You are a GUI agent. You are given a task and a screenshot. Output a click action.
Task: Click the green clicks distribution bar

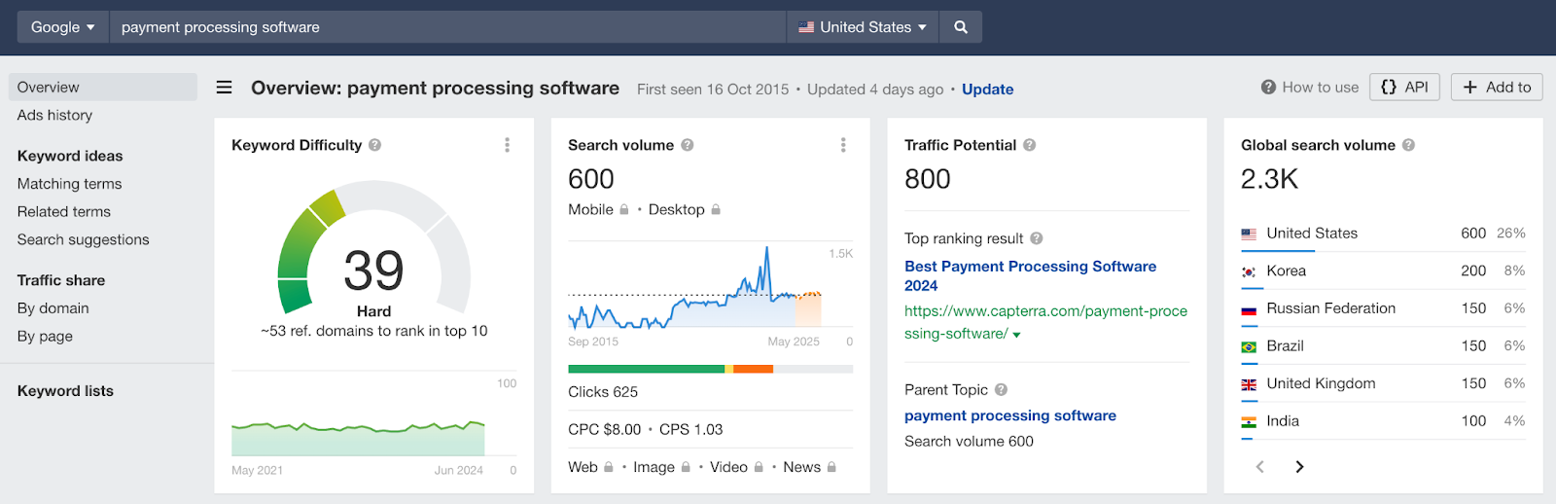646,369
